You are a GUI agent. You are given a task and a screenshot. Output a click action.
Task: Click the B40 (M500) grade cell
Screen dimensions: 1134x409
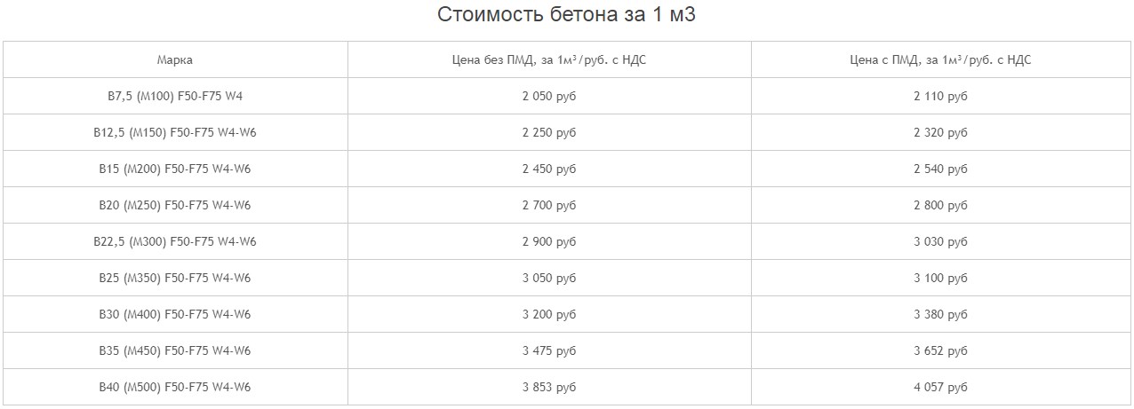175,387
